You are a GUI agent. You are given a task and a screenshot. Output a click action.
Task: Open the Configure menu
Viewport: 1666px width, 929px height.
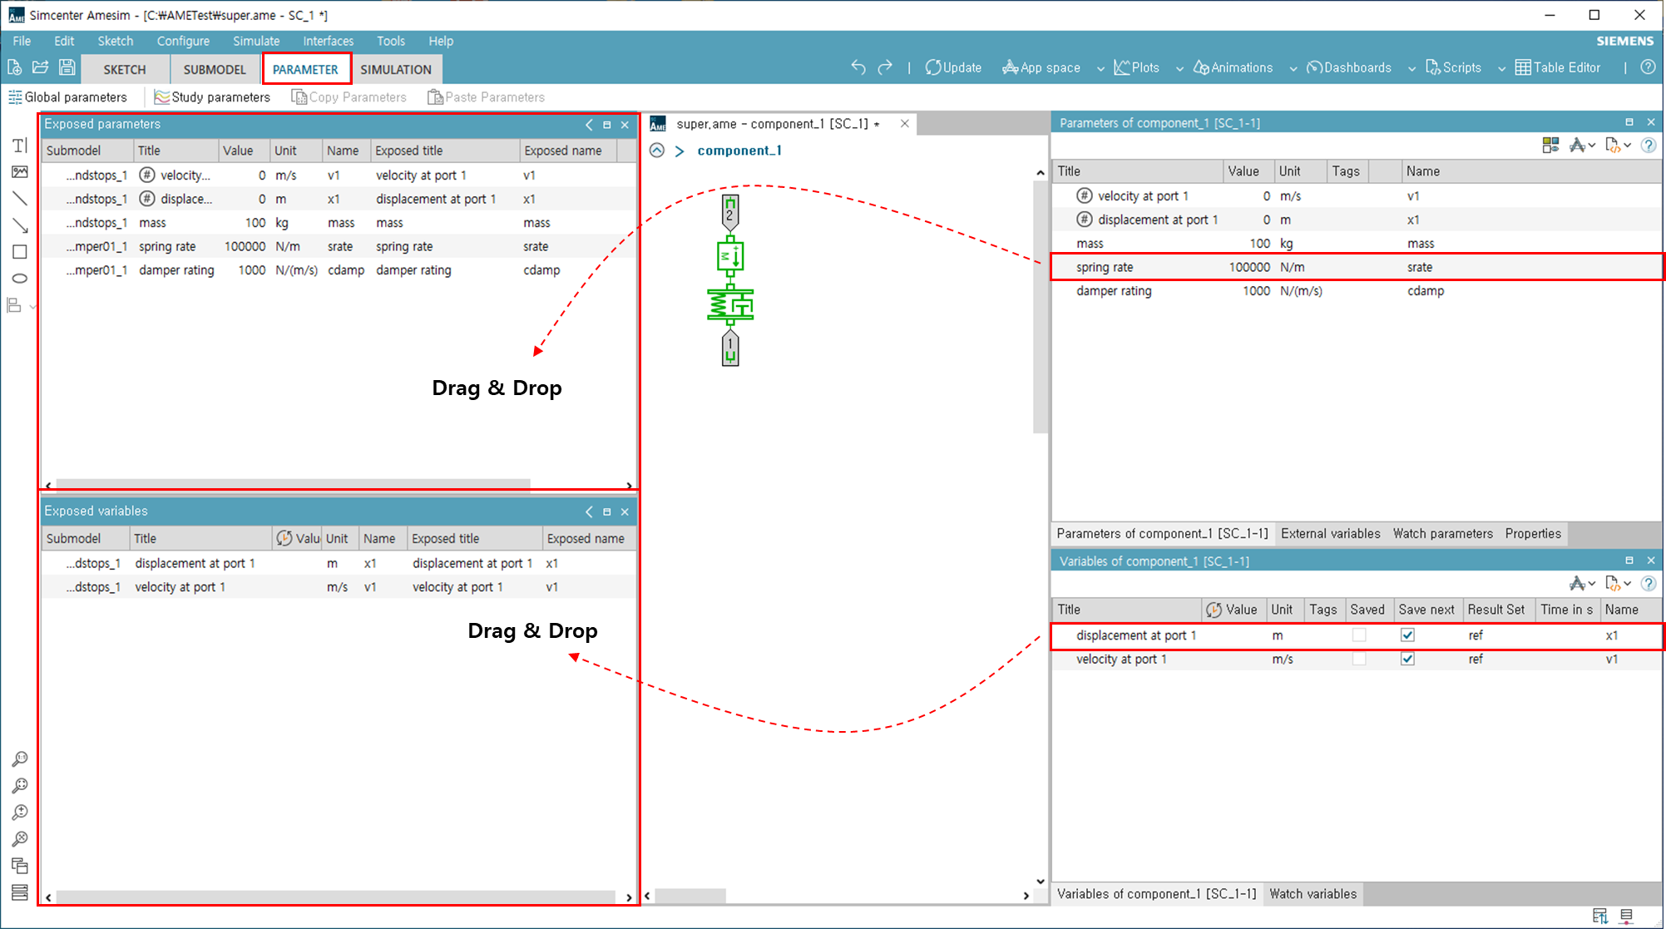pos(183,41)
